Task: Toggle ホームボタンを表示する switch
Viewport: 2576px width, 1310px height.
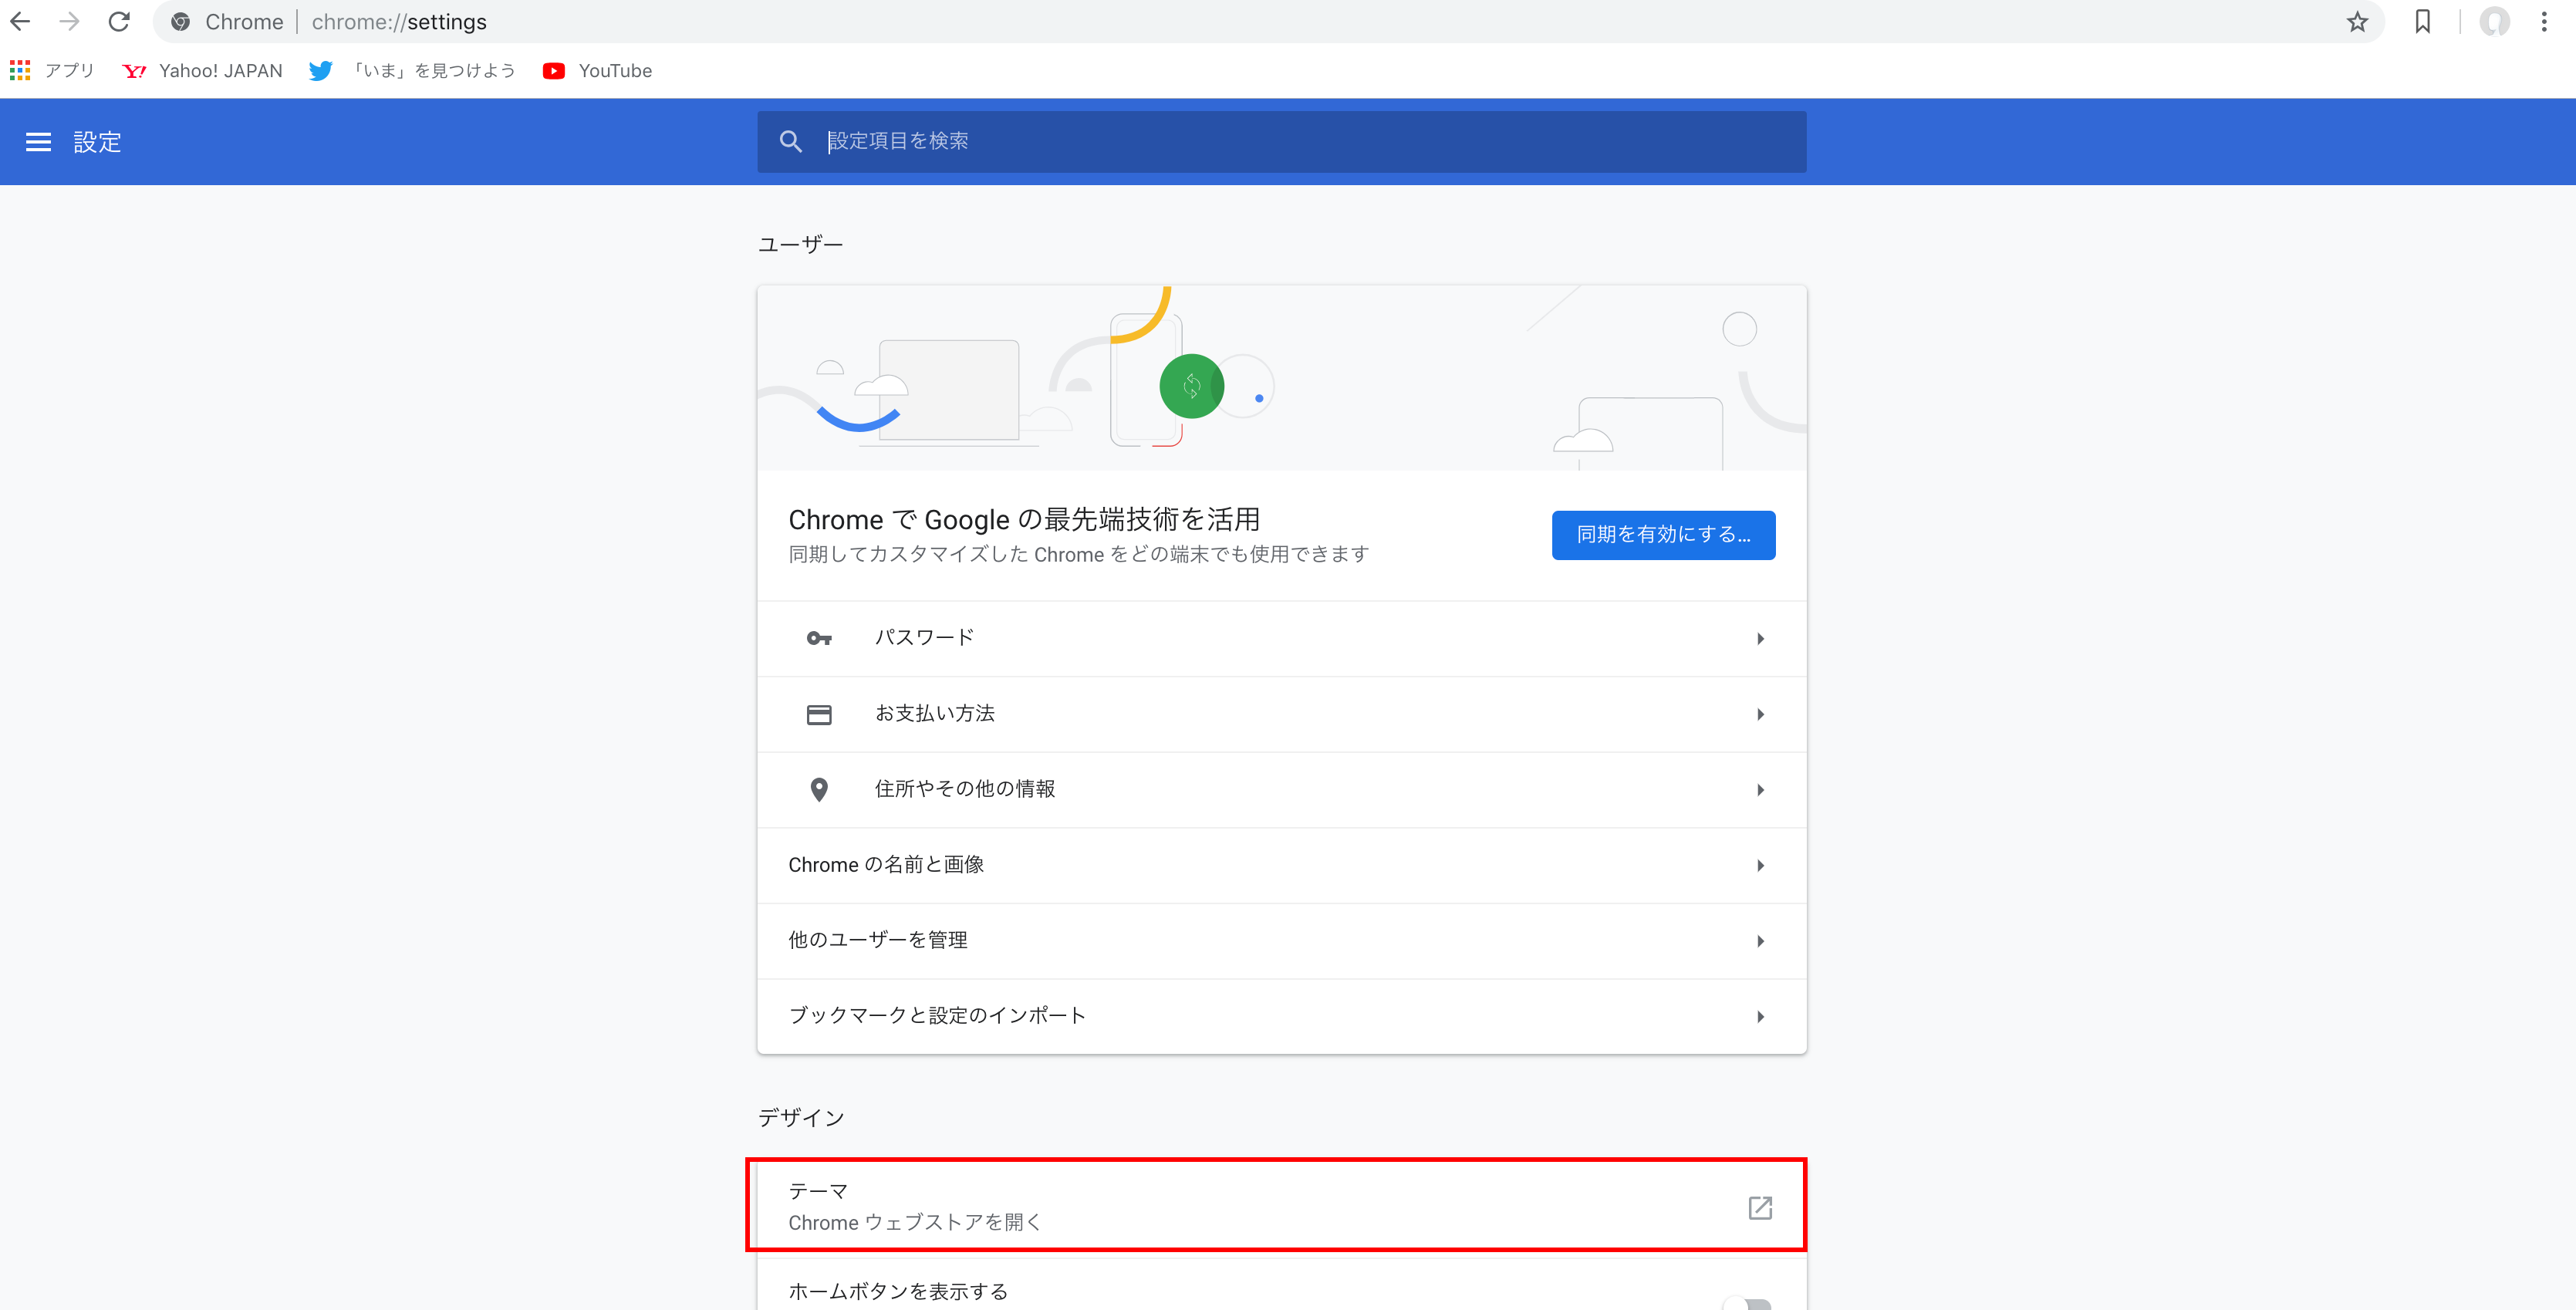Action: coord(1748,1302)
